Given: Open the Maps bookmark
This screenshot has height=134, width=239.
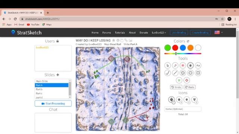Looking at the screenshot, I should pos(47,25).
